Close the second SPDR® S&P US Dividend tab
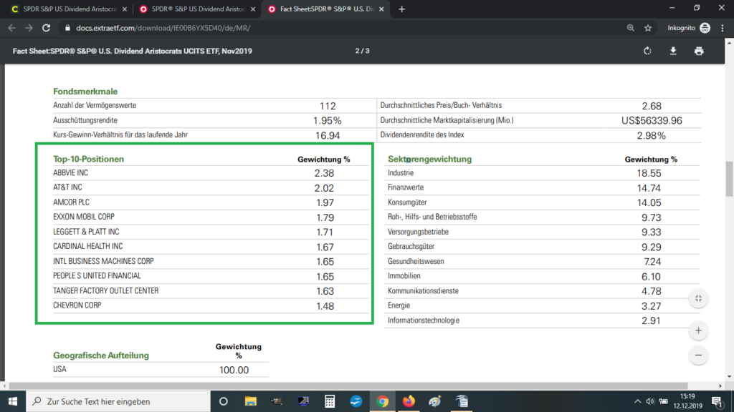The width and height of the screenshot is (734, 412). click(253, 9)
